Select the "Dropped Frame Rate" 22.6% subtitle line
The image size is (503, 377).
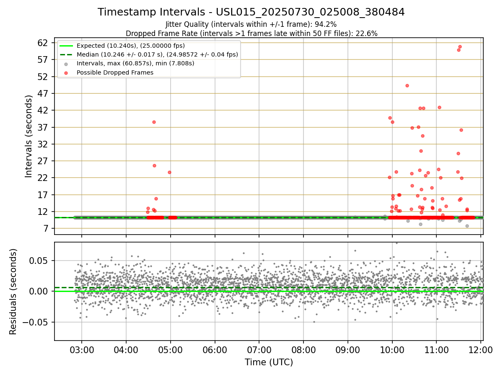251,34
